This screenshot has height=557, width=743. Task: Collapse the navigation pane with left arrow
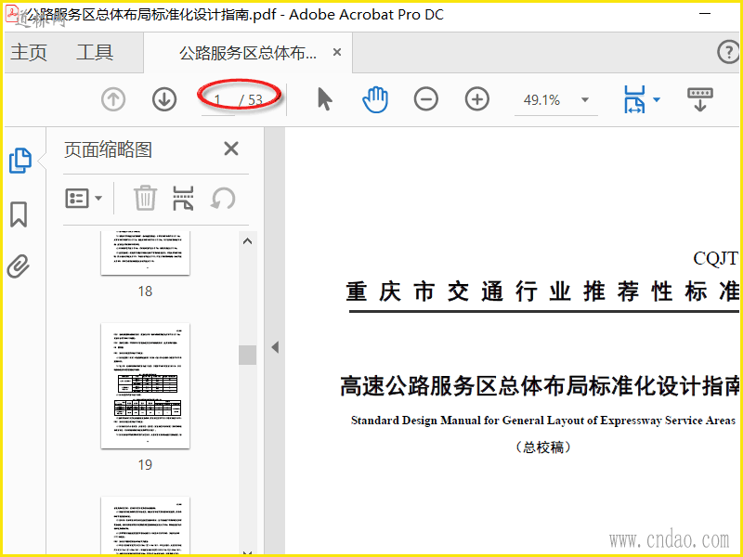(x=275, y=347)
